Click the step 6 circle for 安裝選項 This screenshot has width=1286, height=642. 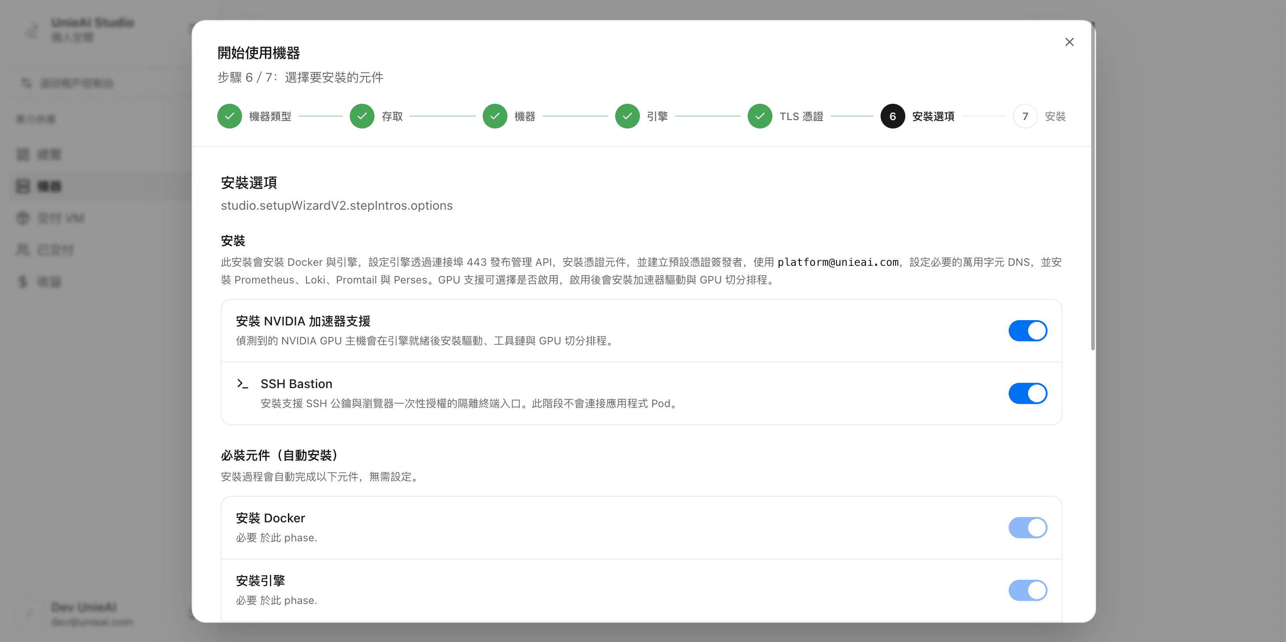tap(893, 116)
